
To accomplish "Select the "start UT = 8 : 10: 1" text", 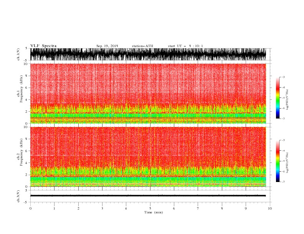I will pos(185,46).
